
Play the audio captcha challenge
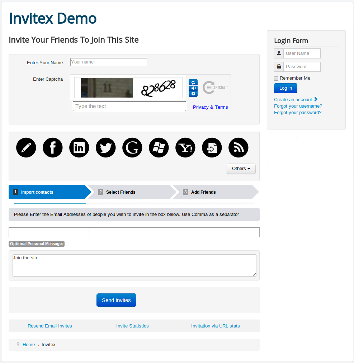click(193, 88)
